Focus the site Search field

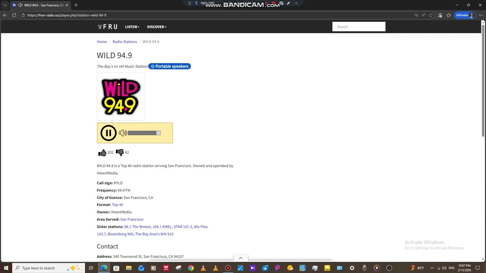359,27
